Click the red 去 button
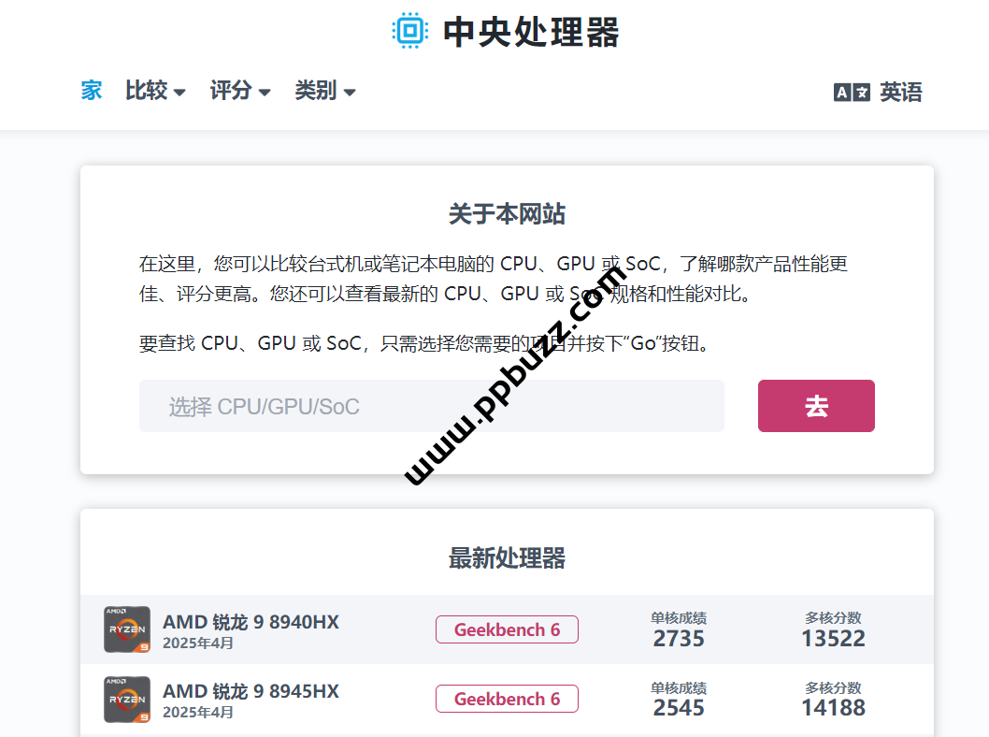The image size is (989, 737). click(816, 406)
